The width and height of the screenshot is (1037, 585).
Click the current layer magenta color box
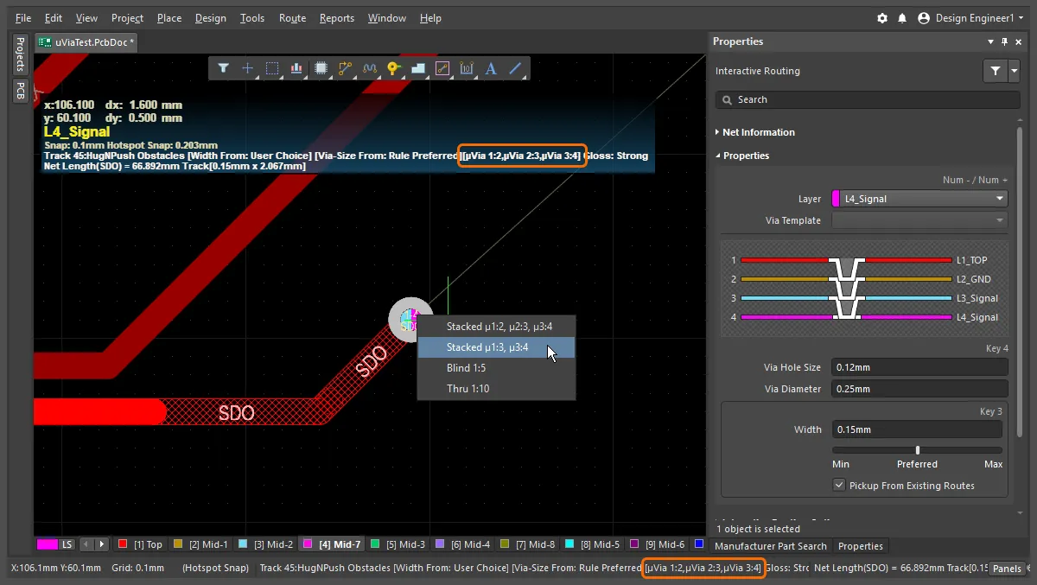click(x=47, y=544)
